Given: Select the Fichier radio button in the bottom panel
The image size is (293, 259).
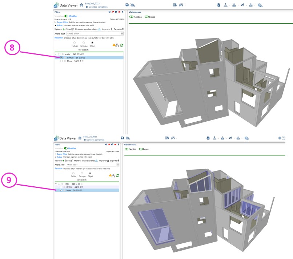Looking at the screenshot, I should click(x=73, y=173).
